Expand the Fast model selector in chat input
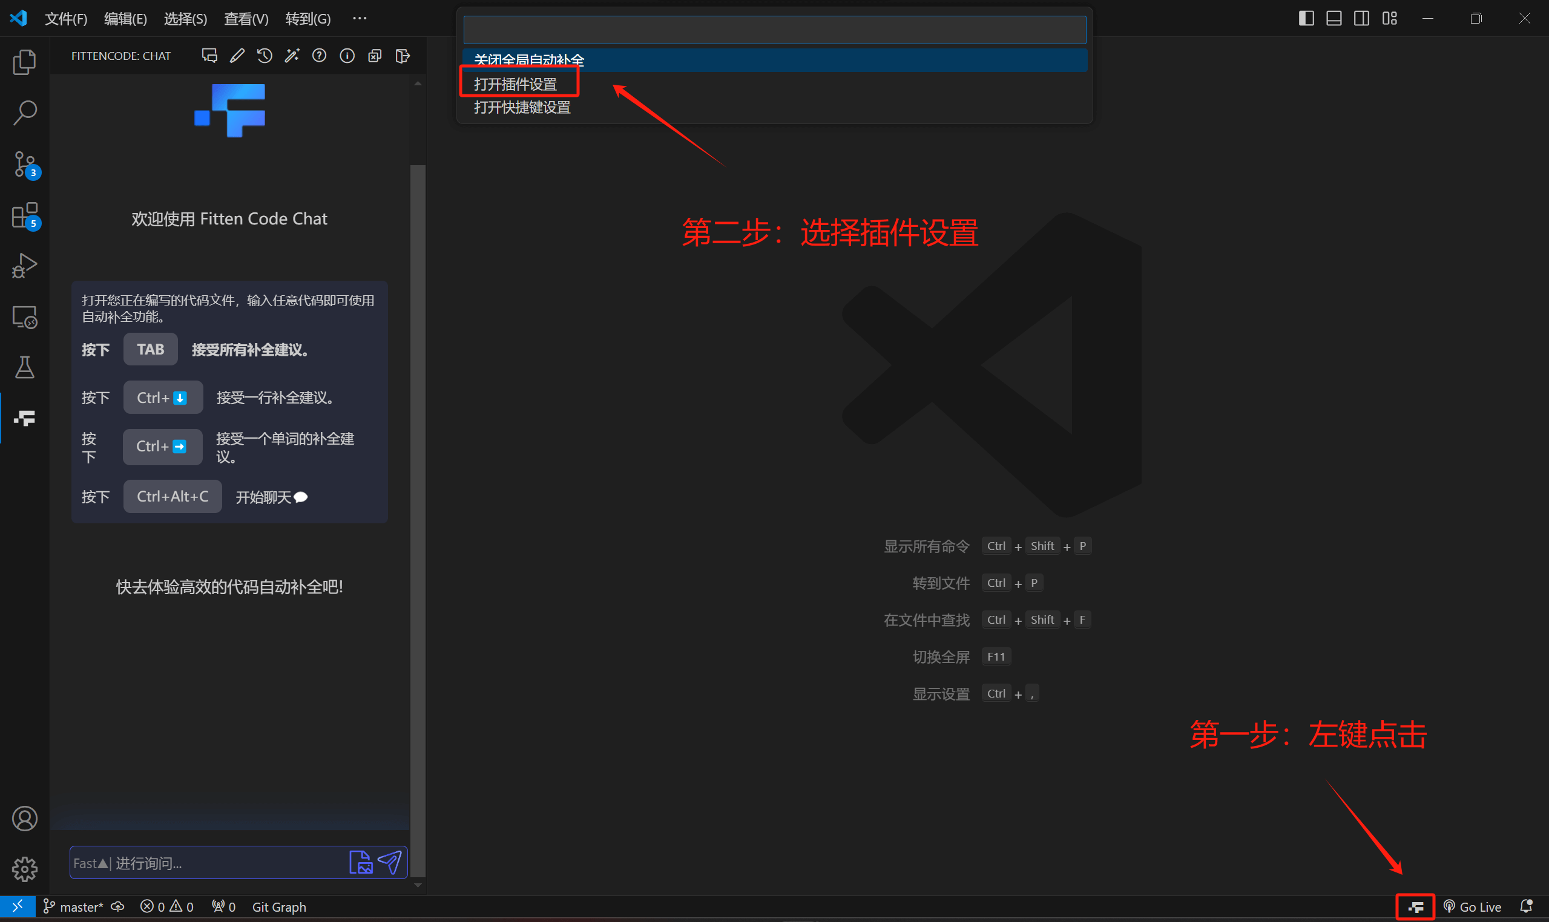Screen dimensions: 1549x922 click(x=91, y=863)
